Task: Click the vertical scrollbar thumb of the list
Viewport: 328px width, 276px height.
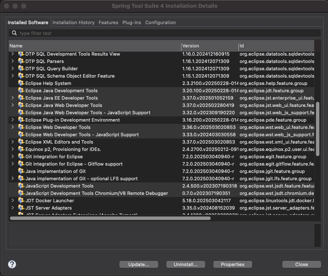Action: [x=318, y=129]
